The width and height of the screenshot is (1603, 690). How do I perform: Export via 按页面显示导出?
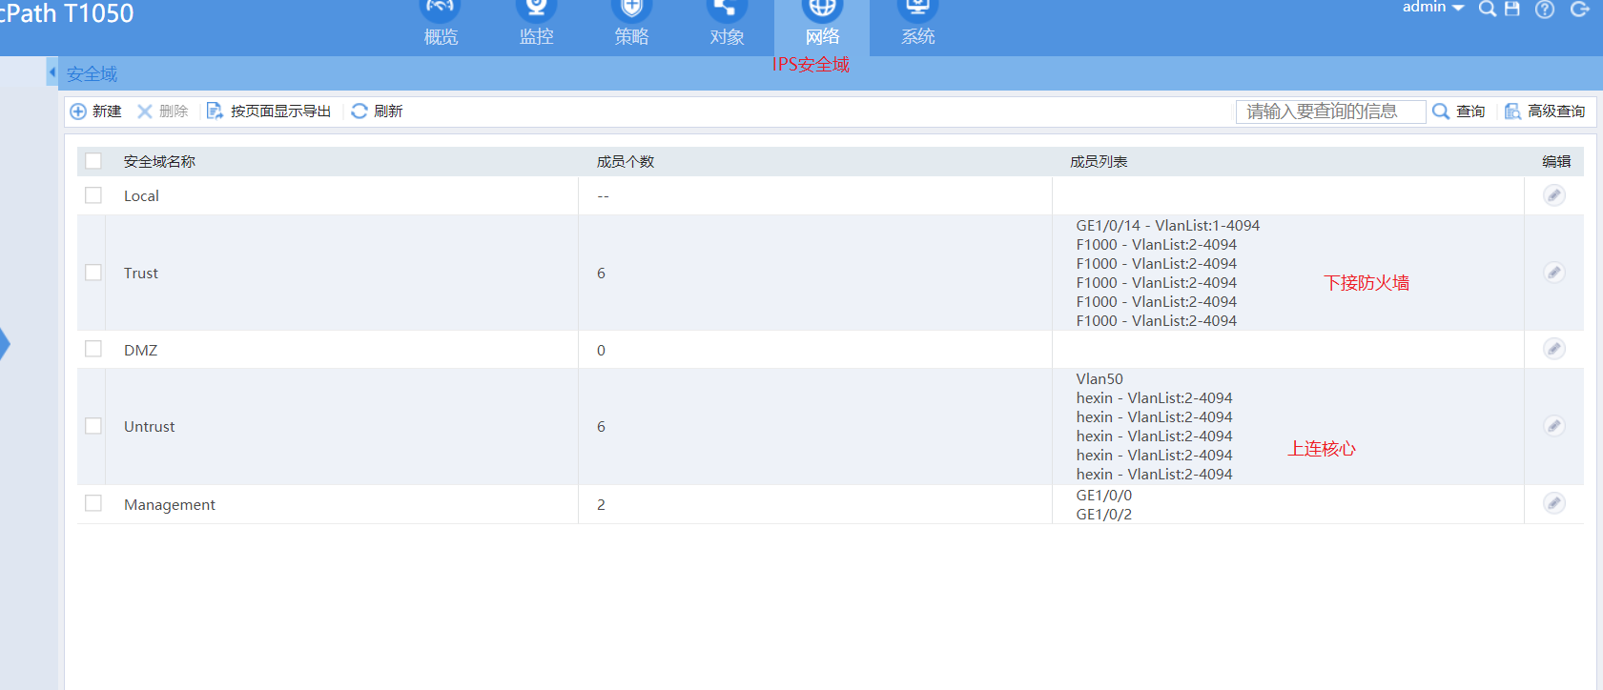[x=269, y=112]
